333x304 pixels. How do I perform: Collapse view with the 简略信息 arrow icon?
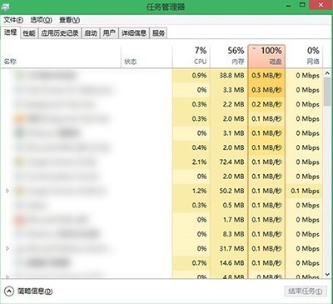(9, 292)
